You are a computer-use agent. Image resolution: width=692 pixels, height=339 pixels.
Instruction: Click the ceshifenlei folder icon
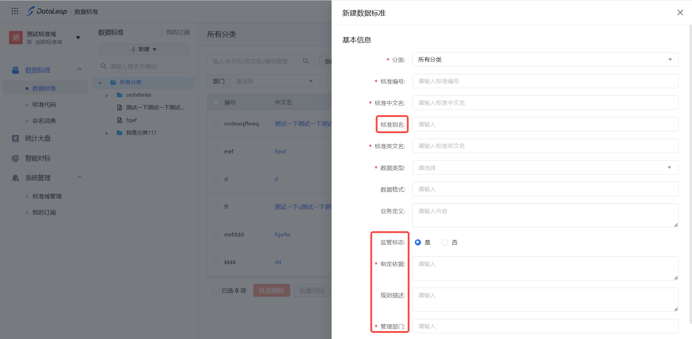tap(120, 95)
